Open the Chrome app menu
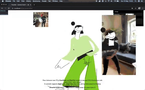 point(8,1)
